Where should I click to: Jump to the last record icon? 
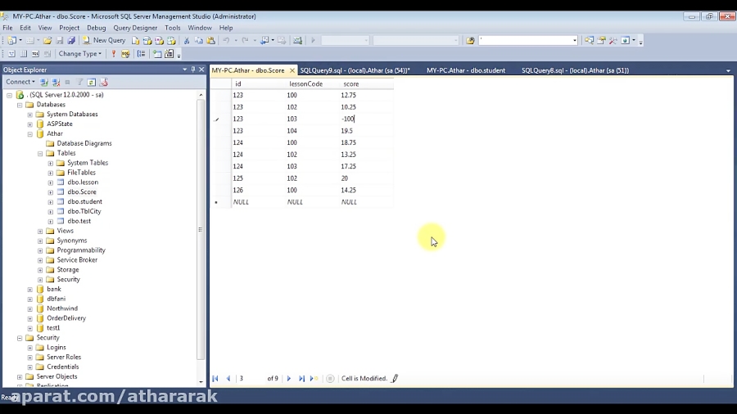coord(301,379)
